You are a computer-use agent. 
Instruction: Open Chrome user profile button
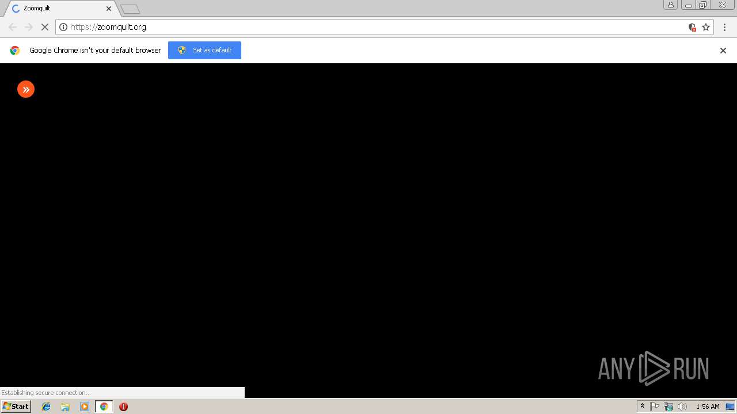pyautogui.click(x=671, y=5)
